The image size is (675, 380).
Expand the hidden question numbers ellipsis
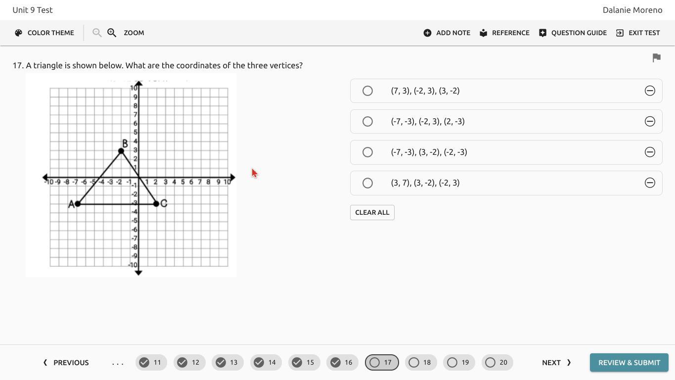118,363
